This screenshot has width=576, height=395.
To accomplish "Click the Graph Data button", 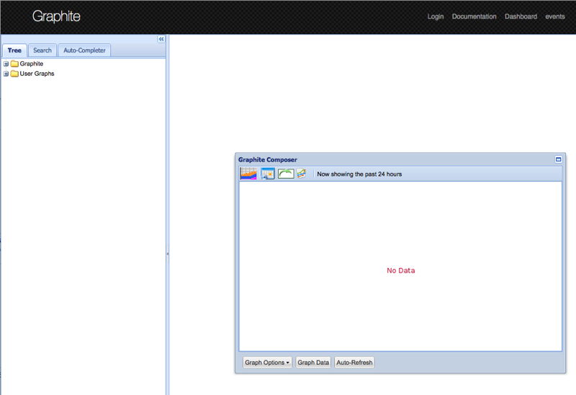I will 313,363.
